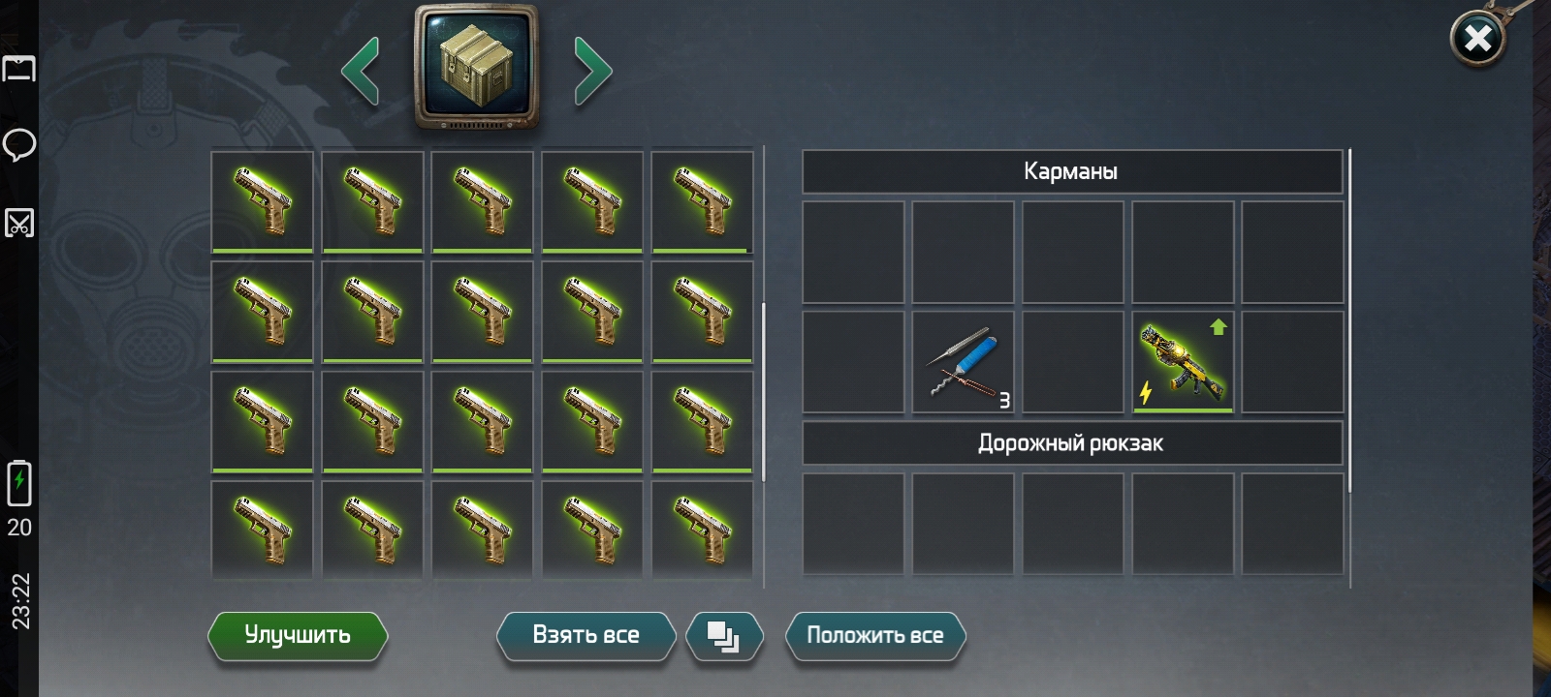Click the Улучшить upgrade button
This screenshot has width=1551, height=697.
point(298,636)
